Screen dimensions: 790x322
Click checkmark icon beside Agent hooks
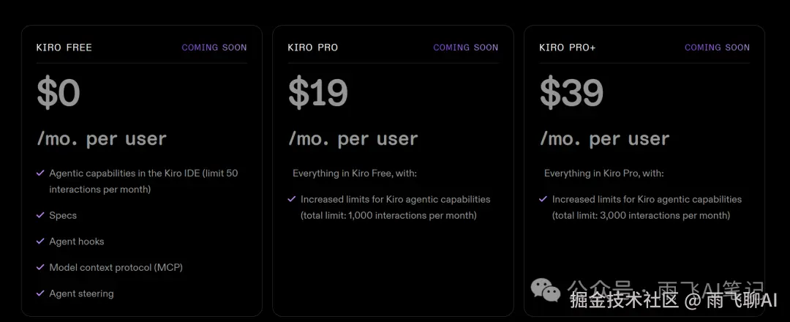click(x=40, y=241)
